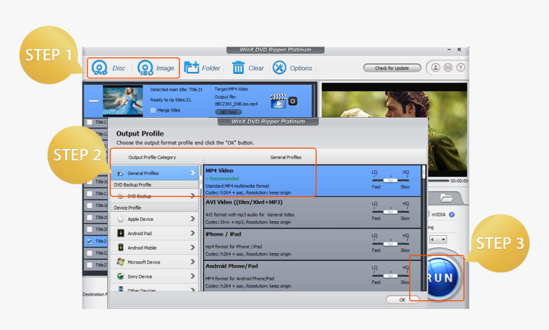Select the Microsoft Device category
Viewport: 549px width, 330px height.
tap(154, 262)
